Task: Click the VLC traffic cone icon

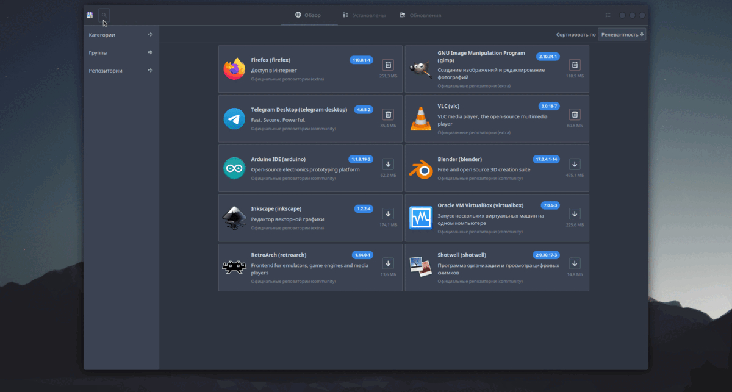Action: (421, 118)
